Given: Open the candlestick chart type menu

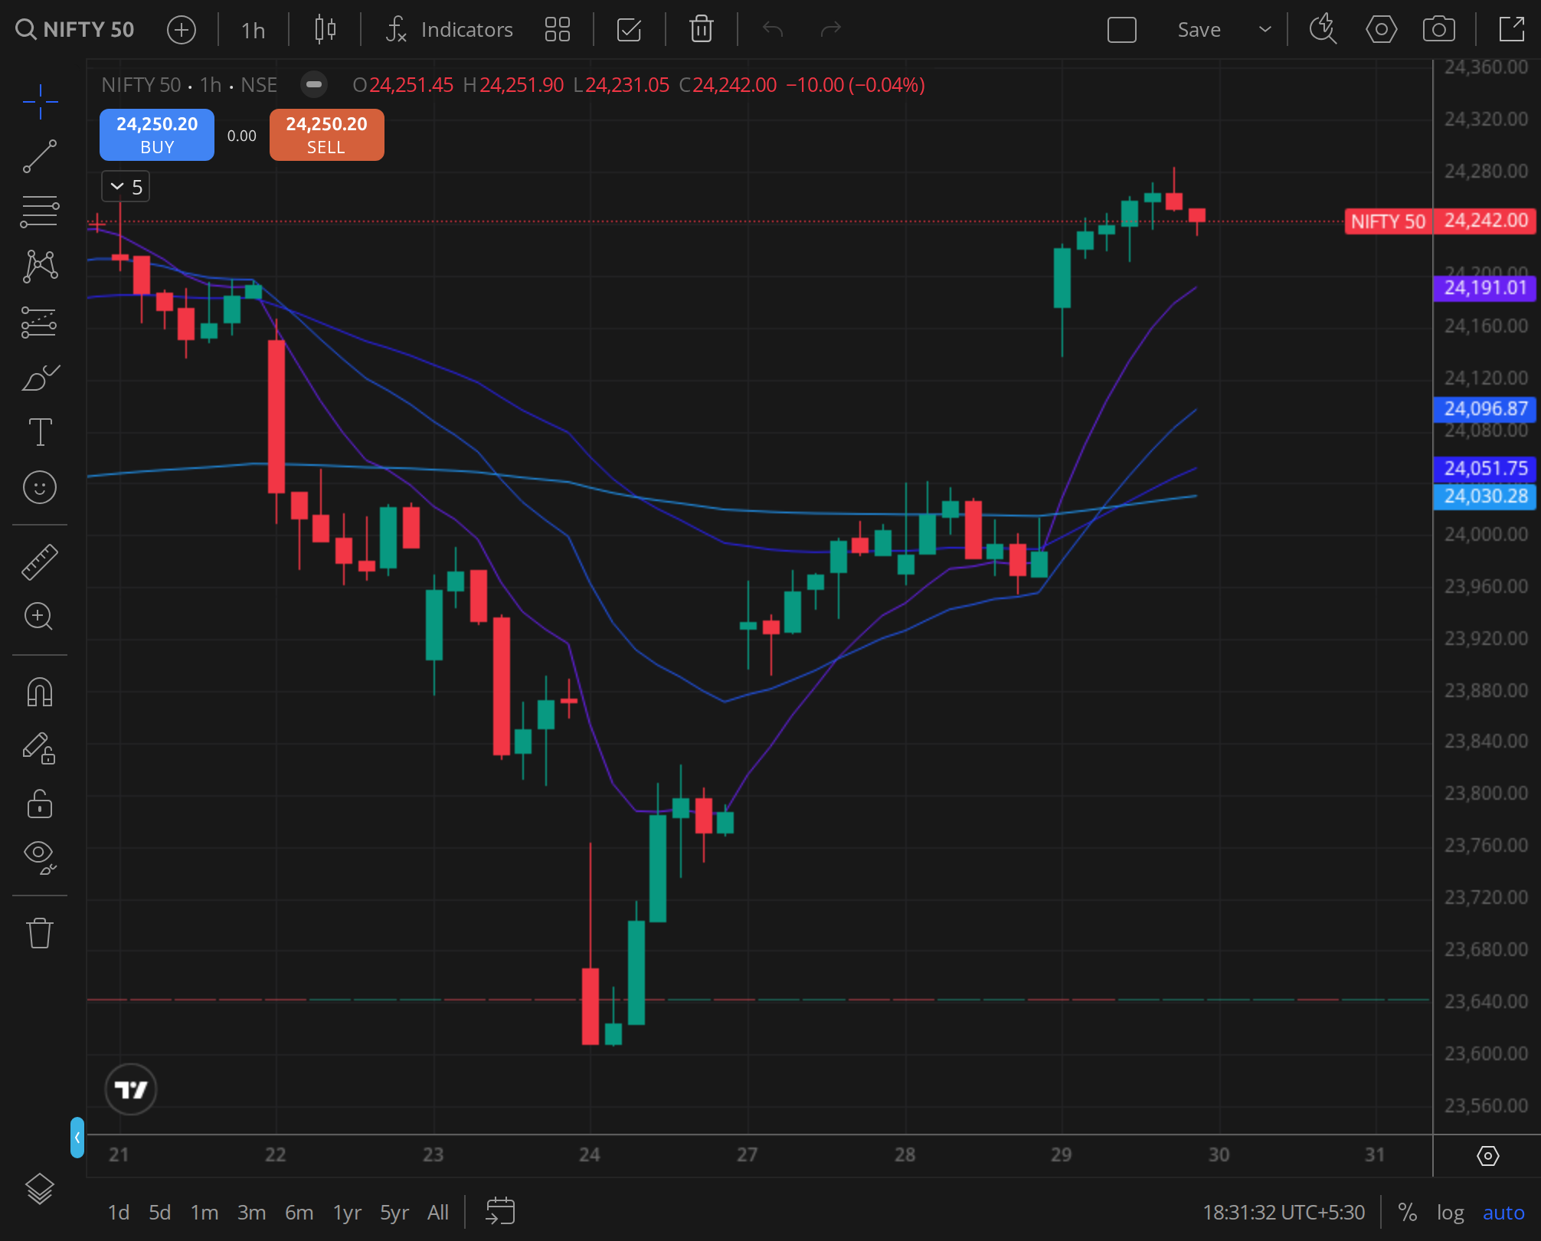Looking at the screenshot, I should (326, 30).
